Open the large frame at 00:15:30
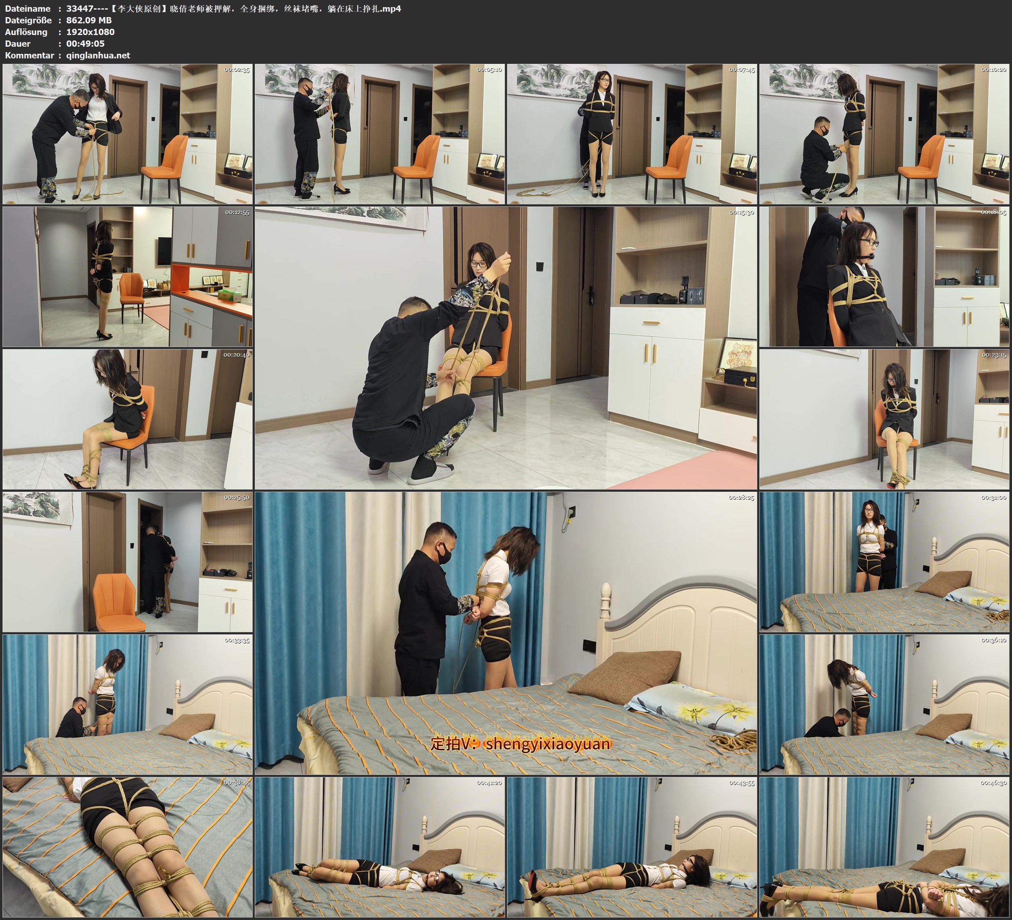1012x920 pixels. click(x=505, y=348)
